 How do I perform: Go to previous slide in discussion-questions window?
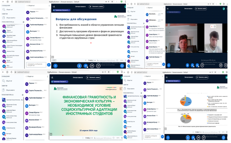coord(86,61)
